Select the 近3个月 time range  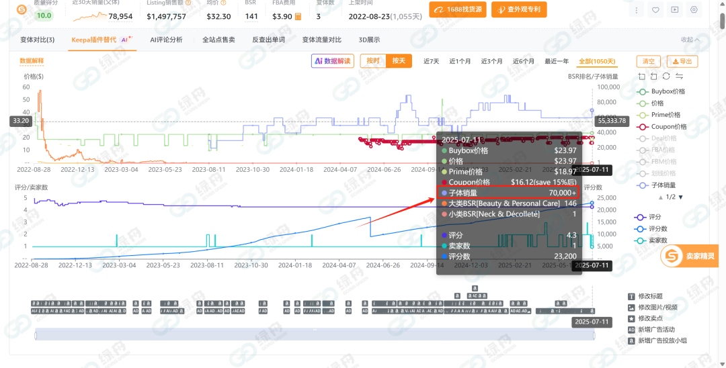[491, 61]
